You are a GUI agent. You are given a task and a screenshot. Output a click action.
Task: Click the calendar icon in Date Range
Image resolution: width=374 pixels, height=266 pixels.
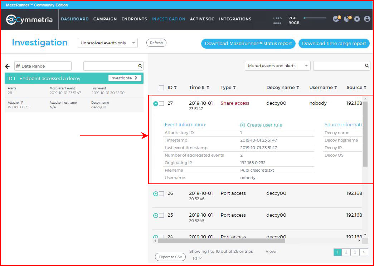(x=18, y=66)
